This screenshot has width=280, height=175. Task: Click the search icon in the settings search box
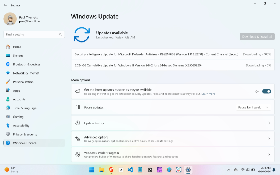click(x=61, y=34)
